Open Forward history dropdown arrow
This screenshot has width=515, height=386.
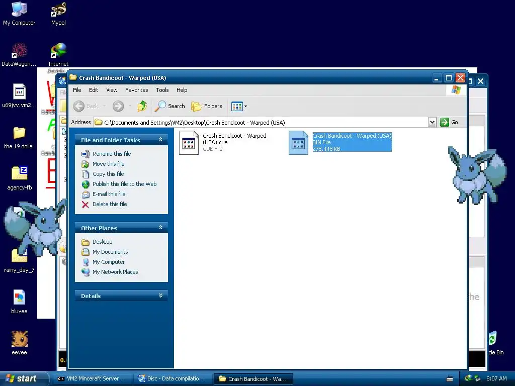(130, 106)
